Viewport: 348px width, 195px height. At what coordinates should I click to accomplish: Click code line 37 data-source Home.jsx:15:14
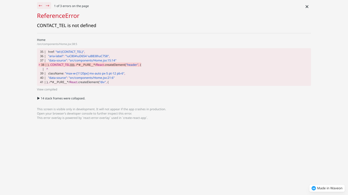pyautogui.click(x=82, y=60)
